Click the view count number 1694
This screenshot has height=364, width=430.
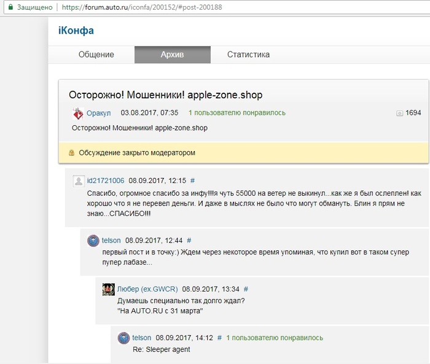point(413,113)
